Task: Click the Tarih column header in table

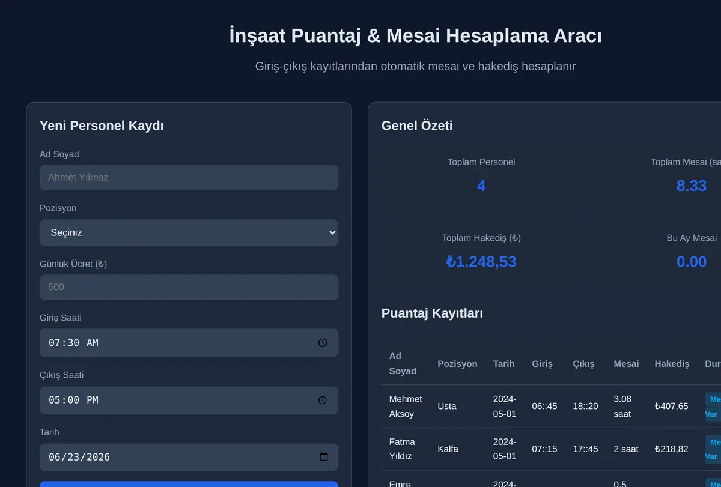Action: point(503,364)
